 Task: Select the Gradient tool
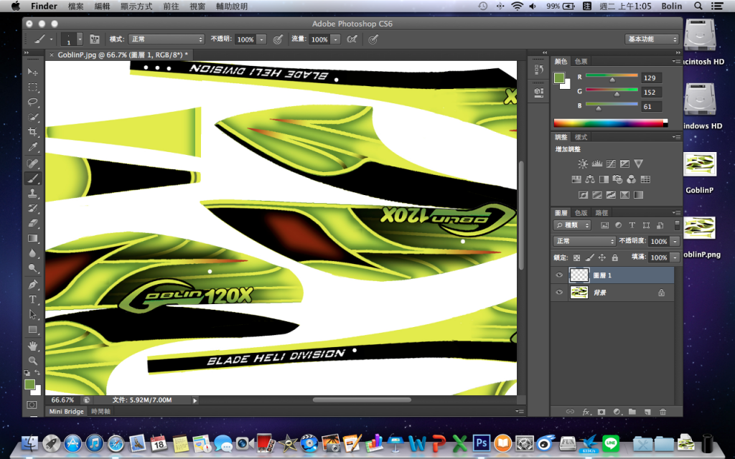32,238
